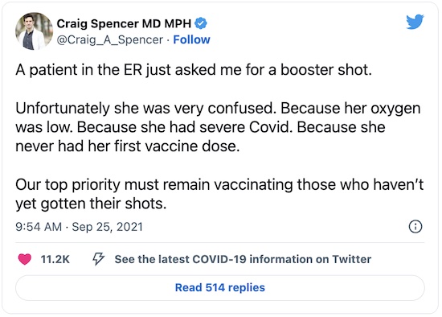Open Craig Spencer's profile photo
This screenshot has height=317, width=442.
(x=34, y=31)
